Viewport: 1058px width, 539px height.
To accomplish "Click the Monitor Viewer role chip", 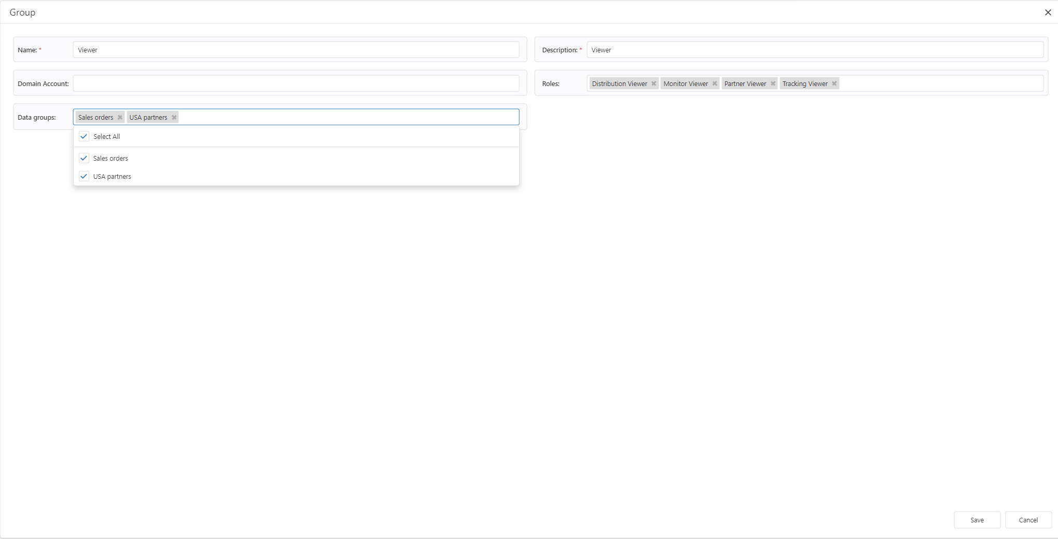I will pos(685,84).
